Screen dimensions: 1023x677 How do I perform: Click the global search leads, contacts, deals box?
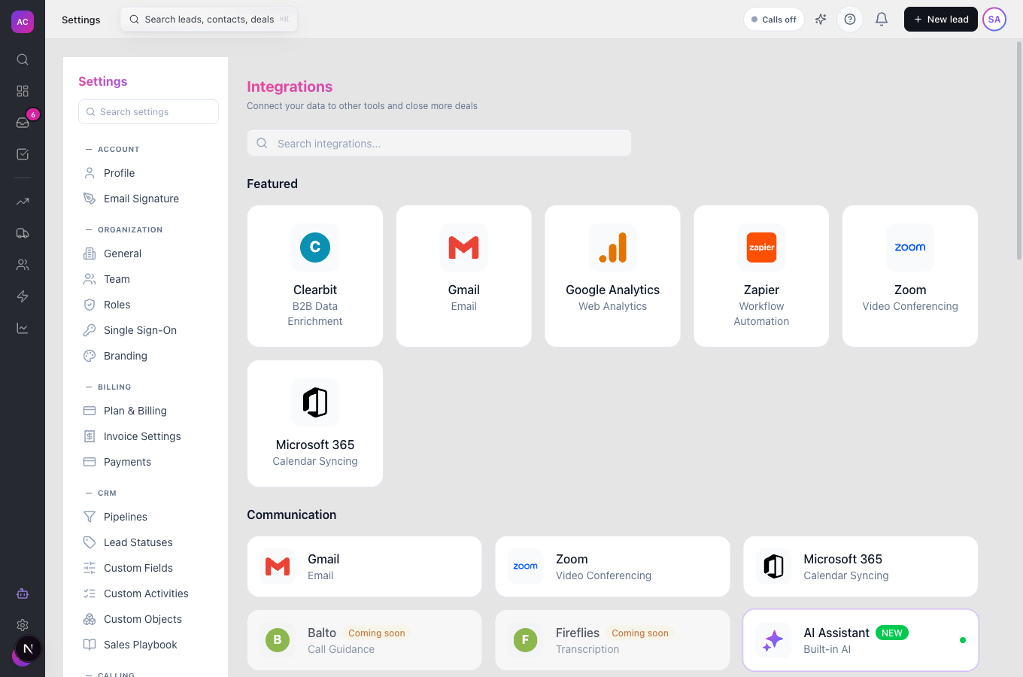tap(209, 20)
